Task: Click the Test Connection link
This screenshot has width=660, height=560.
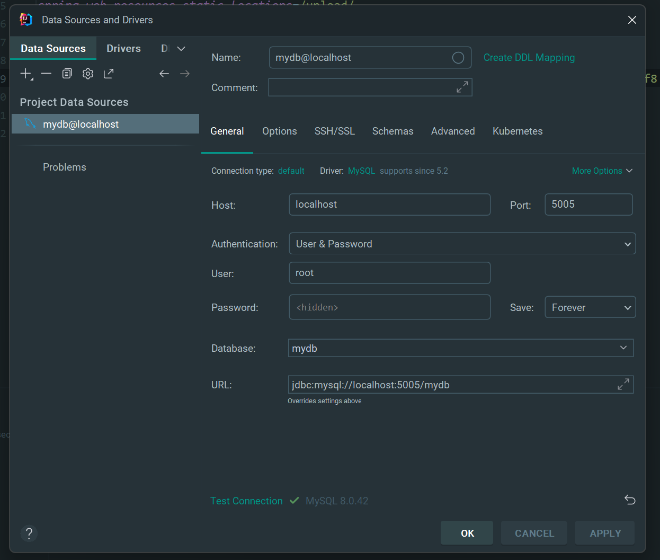Action: (246, 501)
